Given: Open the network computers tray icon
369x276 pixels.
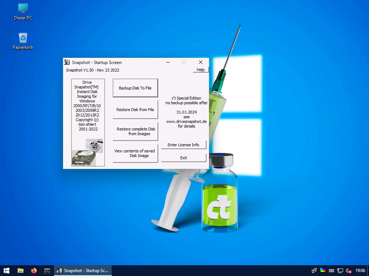Looking at the screenshot, I should click(x=314, y=271).
